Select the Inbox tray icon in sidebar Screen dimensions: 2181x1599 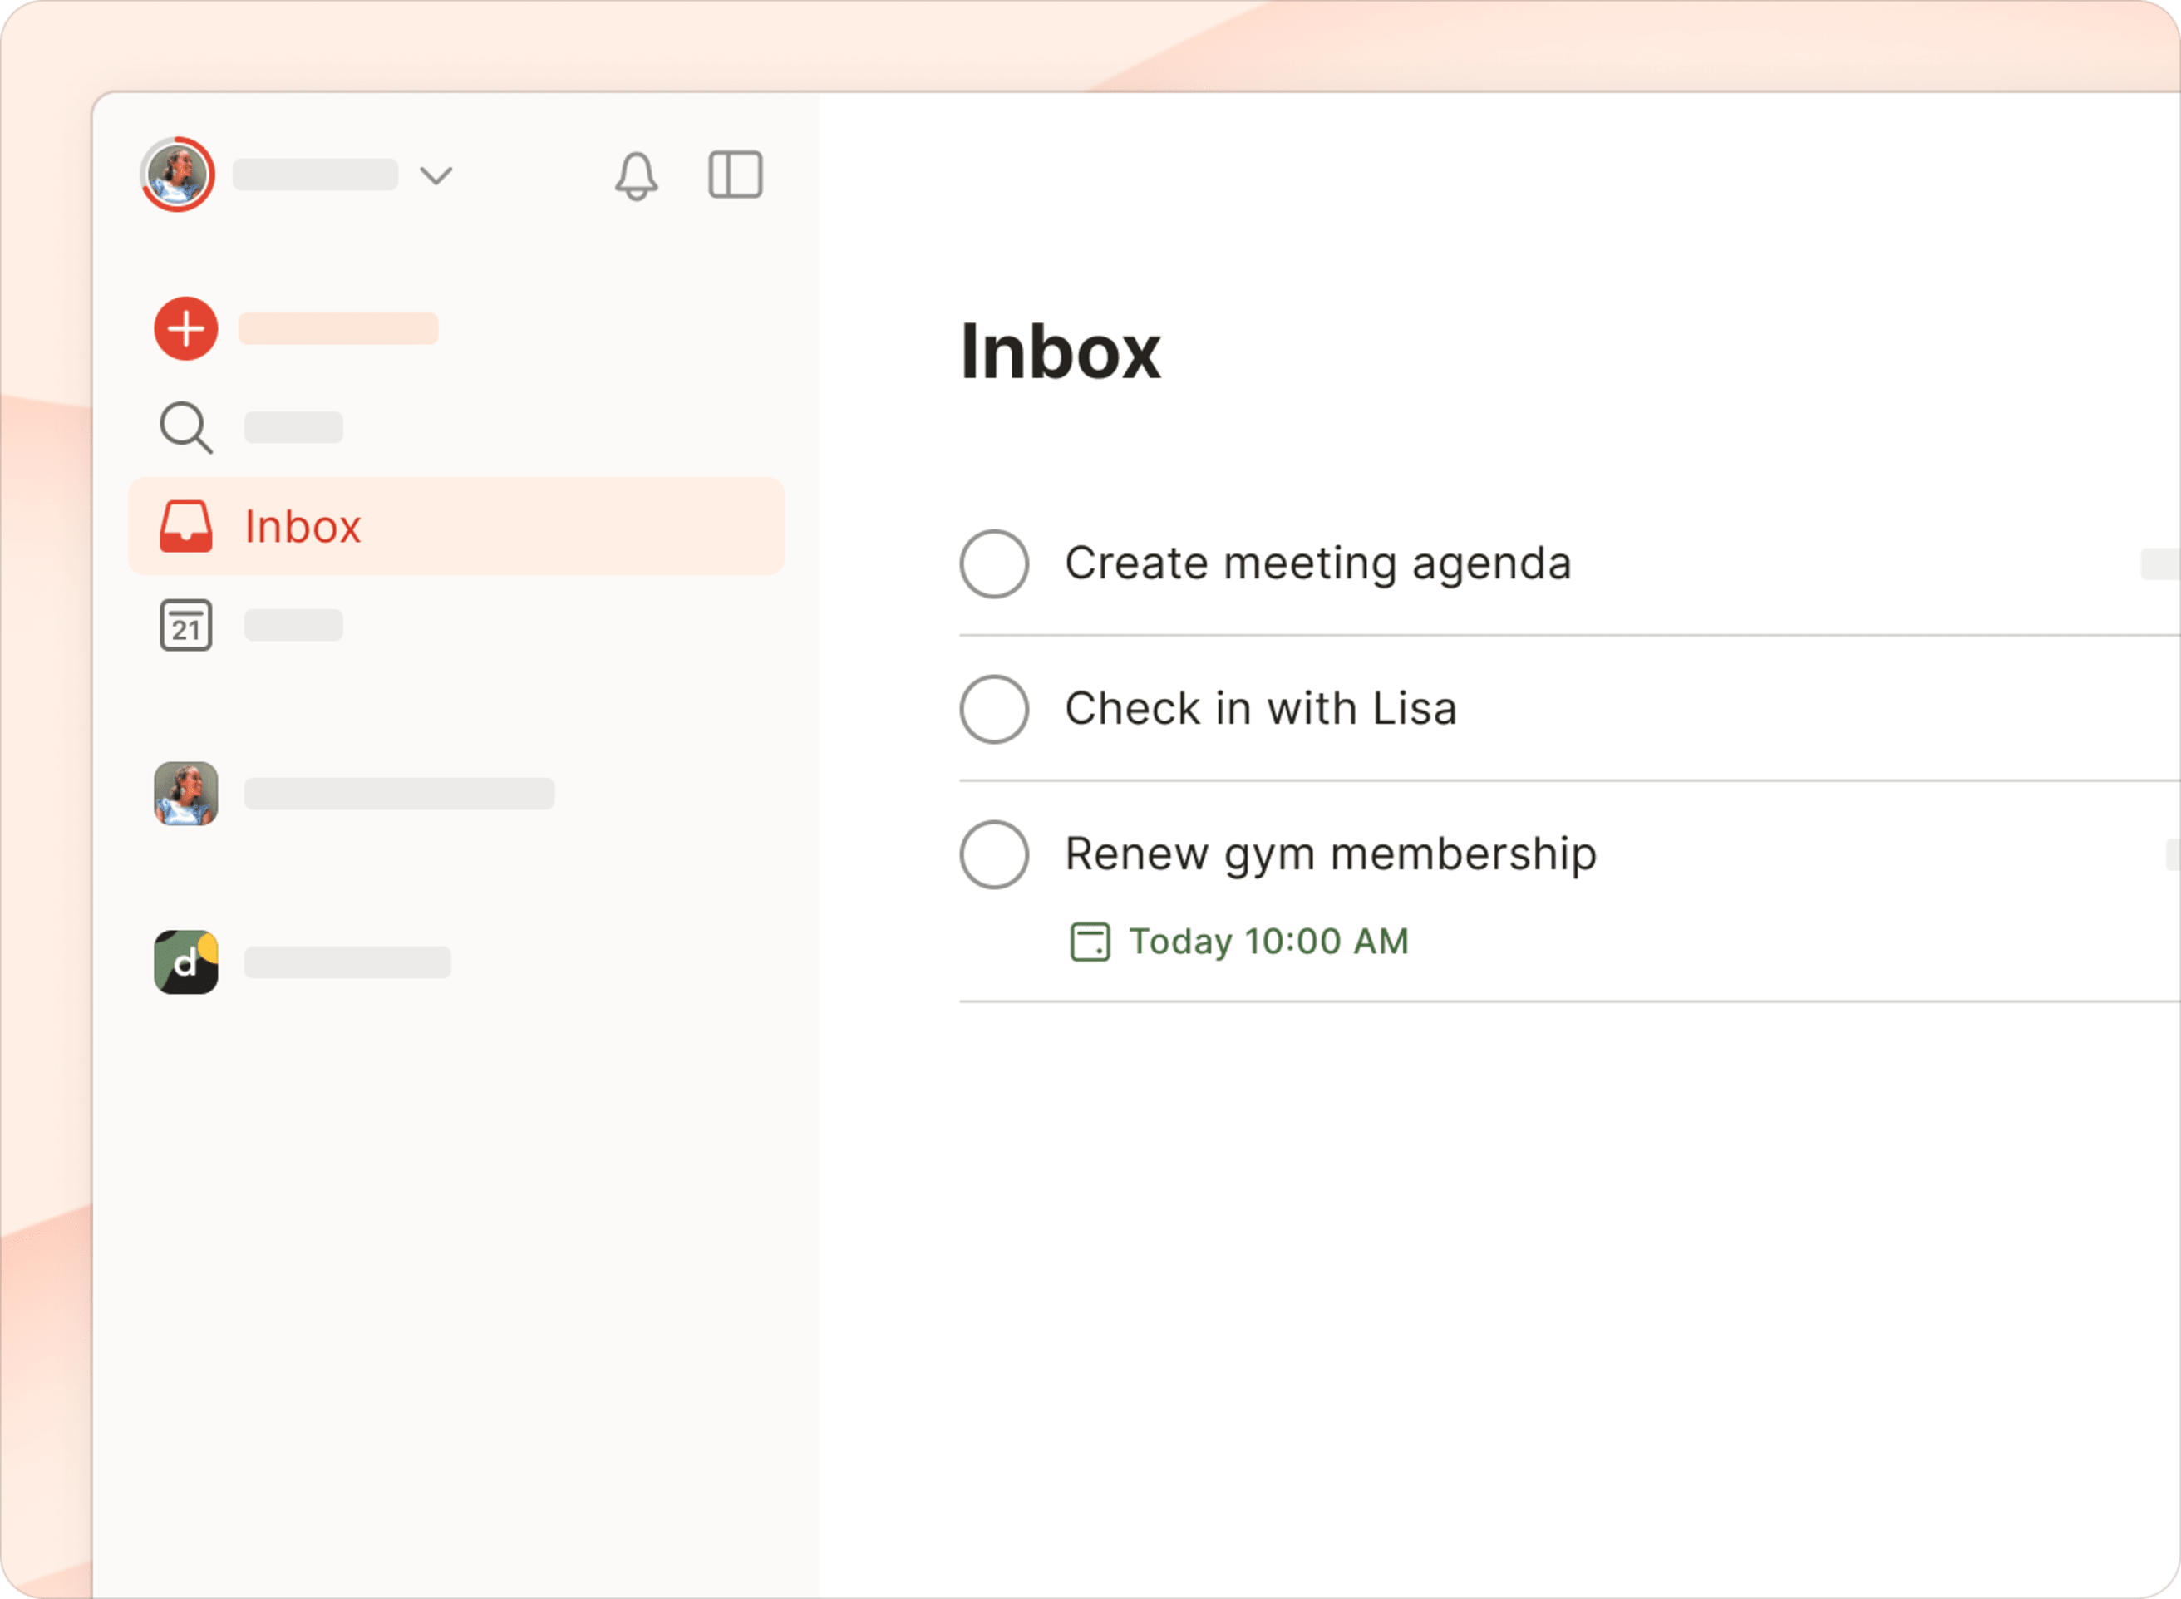(x=186, y=525)
